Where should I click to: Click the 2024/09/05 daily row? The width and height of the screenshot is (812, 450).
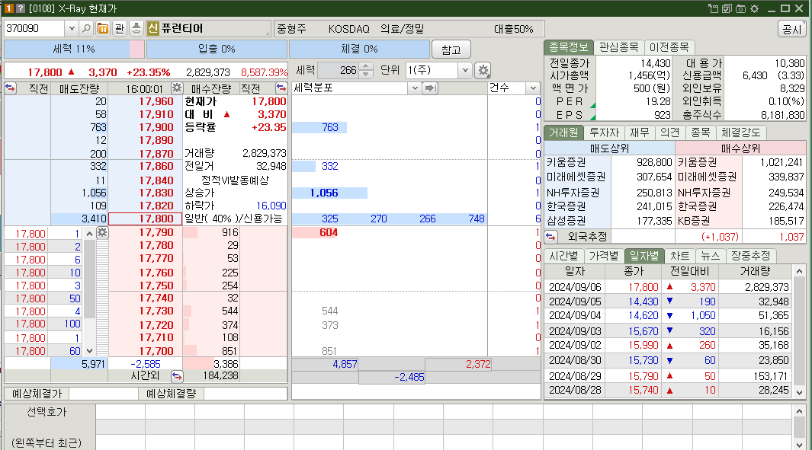click(668, 302)
